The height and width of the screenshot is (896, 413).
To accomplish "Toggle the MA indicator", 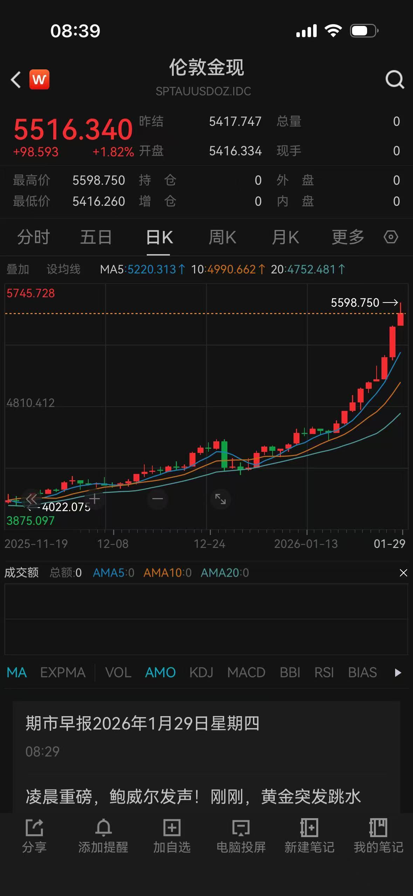I will [17, 672].
